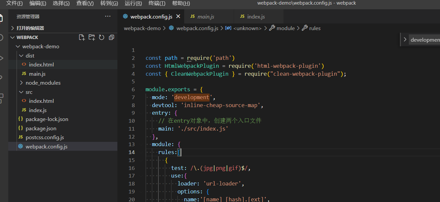Open the 运行(R) menu
The height and width of the screenshot is (202, 440).
[x=133, y=3]
